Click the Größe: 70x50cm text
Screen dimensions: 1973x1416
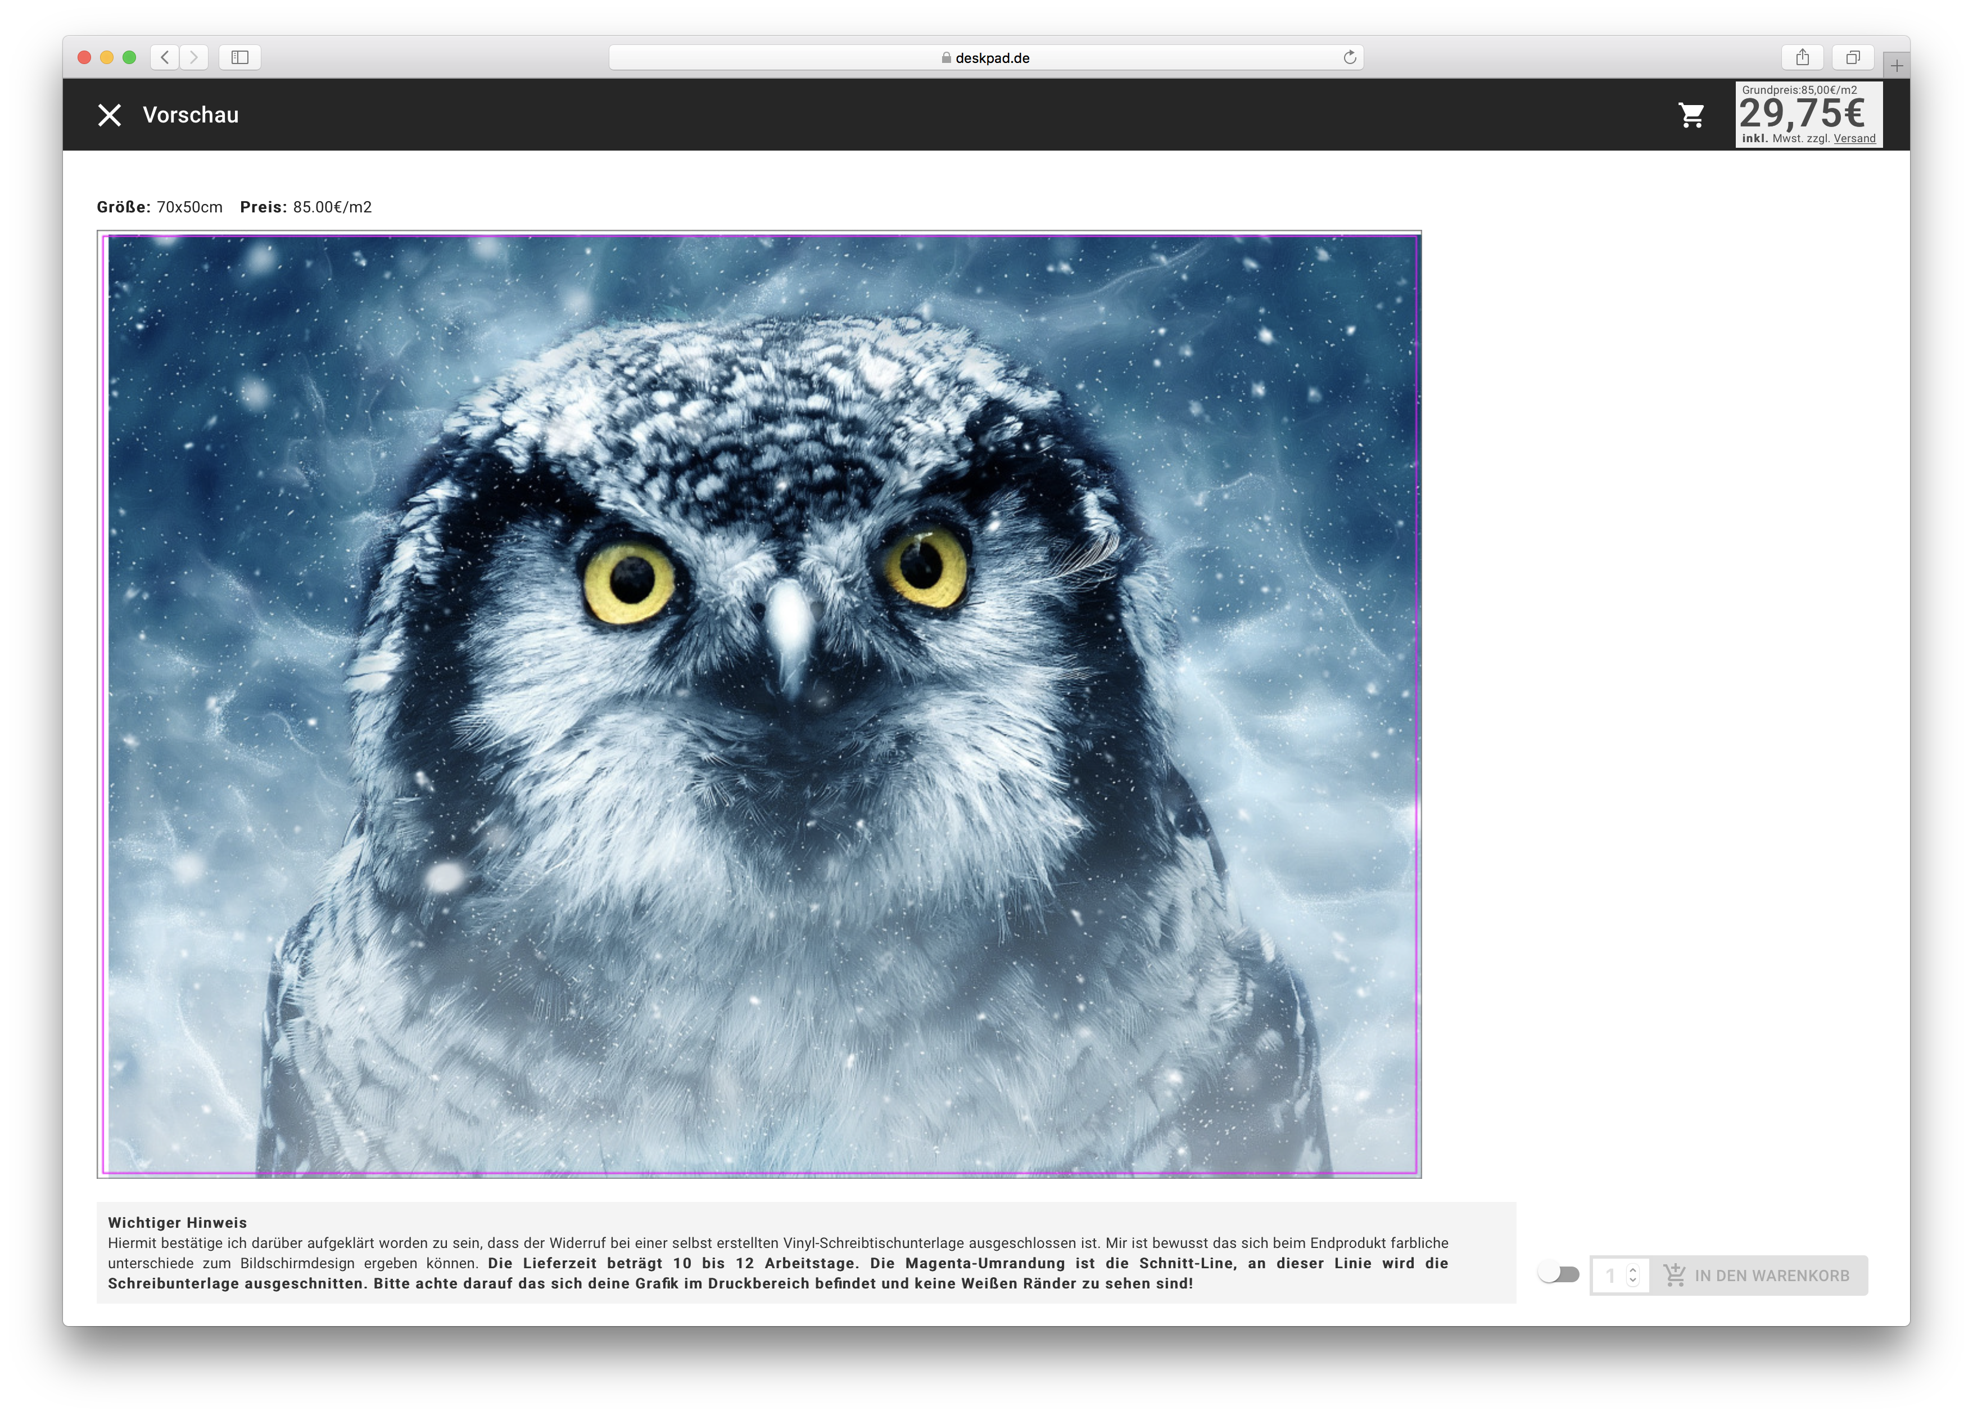160,207
